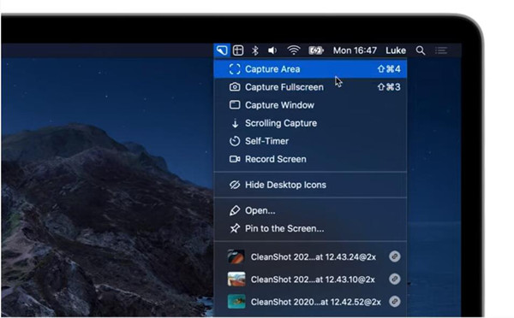Screen dimensions: 514x318
Task: Choose Capture Window menu entry
Action: pos(310,105)
